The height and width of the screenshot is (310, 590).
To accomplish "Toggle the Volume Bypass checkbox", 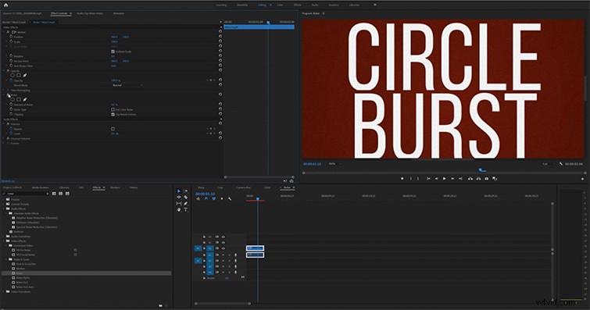I will [113, 129].
